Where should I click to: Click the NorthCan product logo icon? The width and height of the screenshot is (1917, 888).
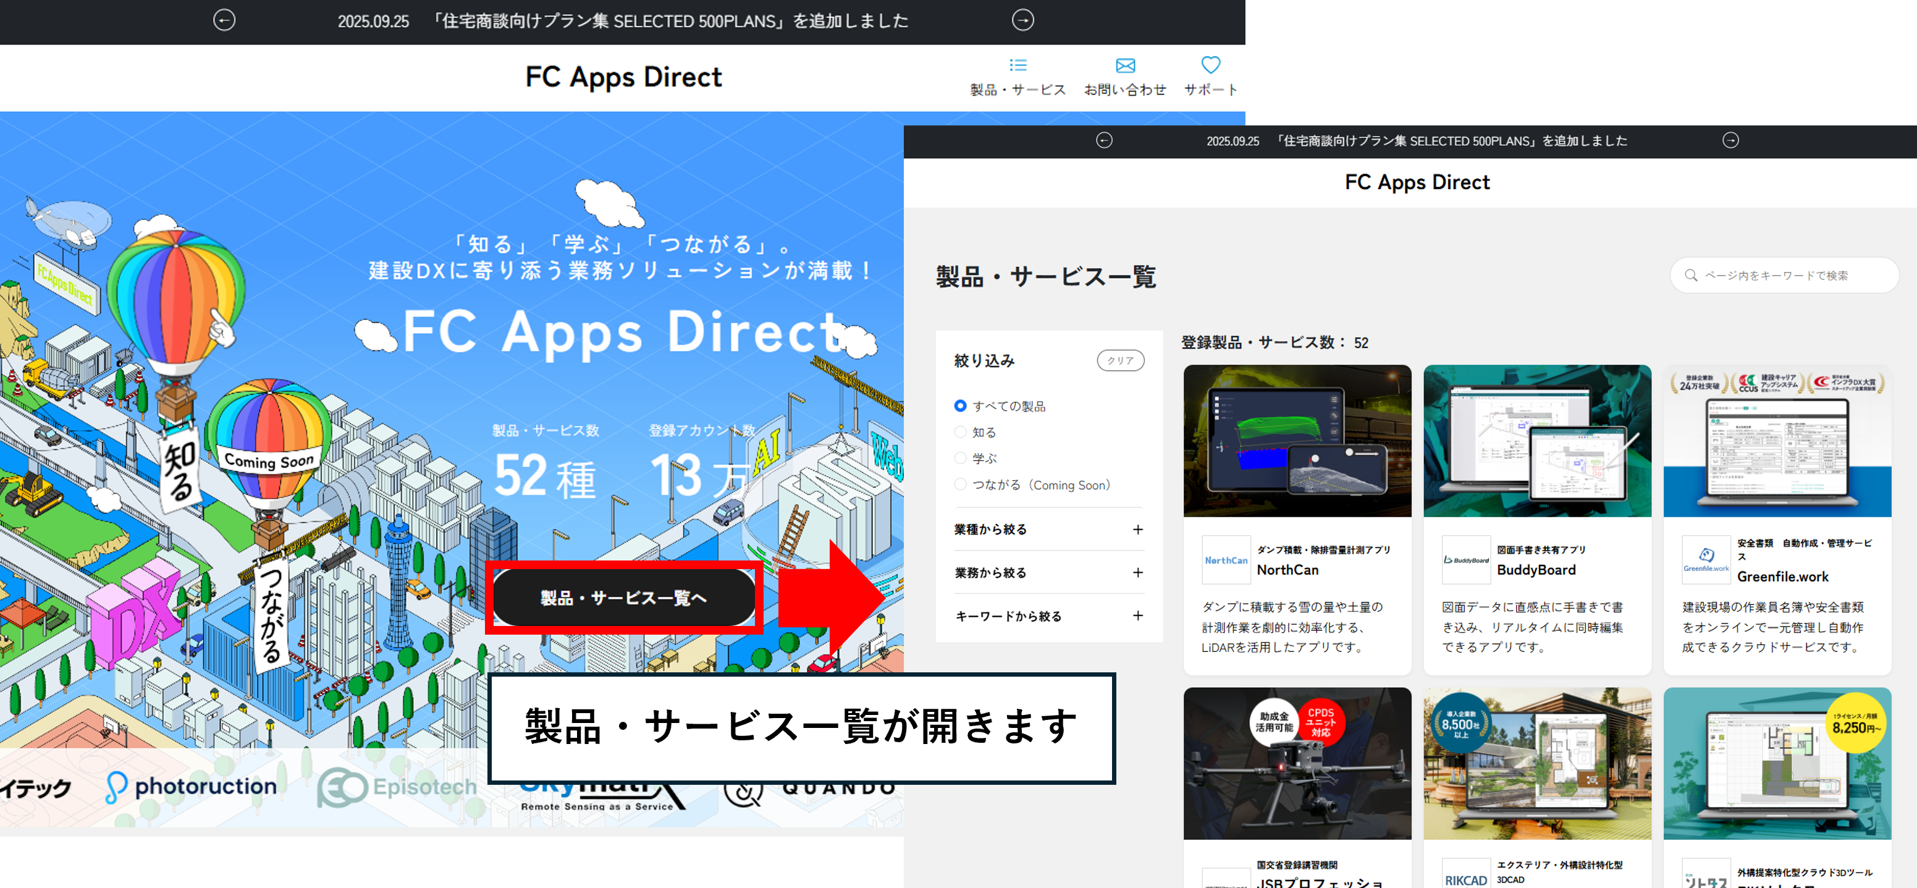pos(1226,560)
